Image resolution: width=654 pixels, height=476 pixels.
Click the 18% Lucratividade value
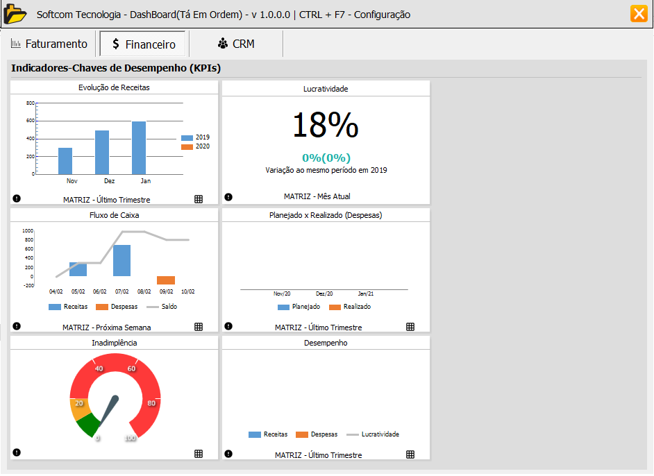pyautogui.click(x=325, y=126)
